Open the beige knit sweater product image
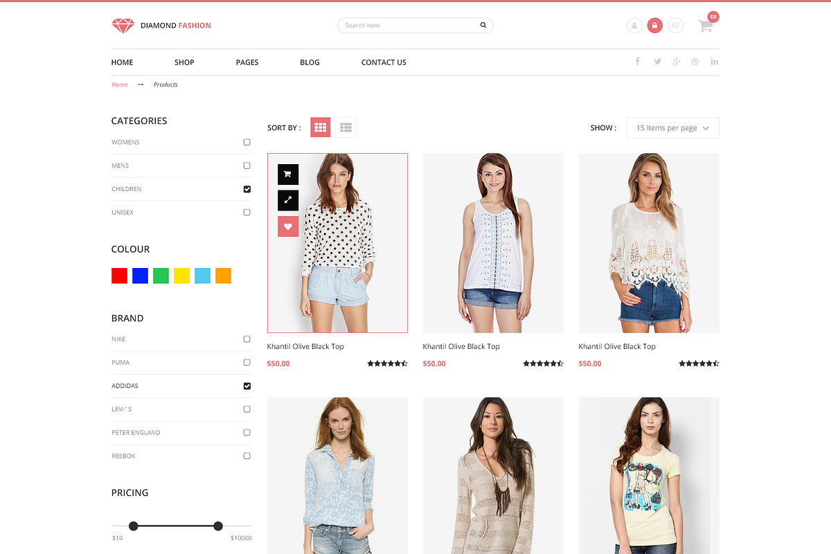This screenshot has width=831, height=554. [x=493, y=476]
